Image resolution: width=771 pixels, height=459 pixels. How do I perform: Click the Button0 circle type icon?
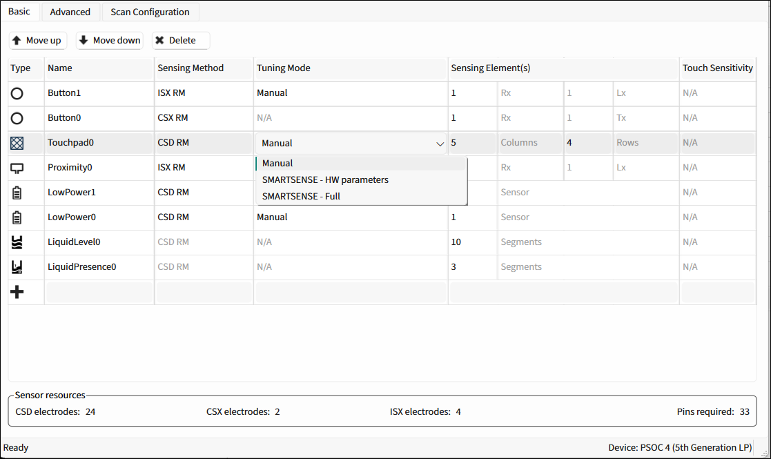coord(17,118)
